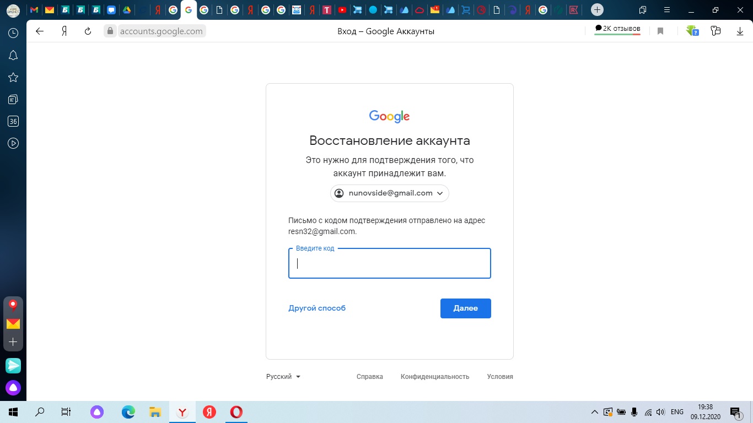The height and width of the screenshot is (423, 753).
Task: Click the Google logo
Action: point(390,116)
